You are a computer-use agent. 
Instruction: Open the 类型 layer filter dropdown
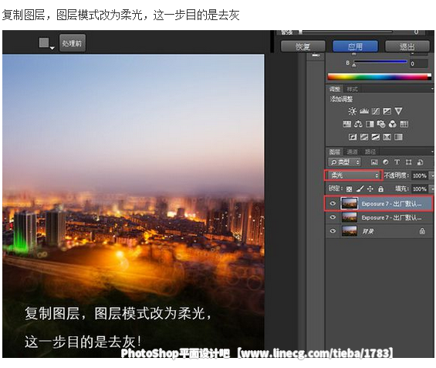pyautogui.click(x=344, y=162)
